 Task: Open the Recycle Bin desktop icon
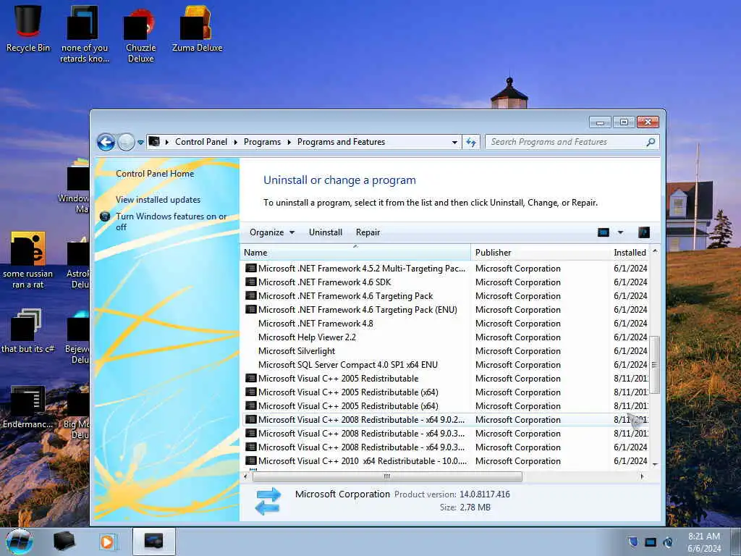(28, 28)
